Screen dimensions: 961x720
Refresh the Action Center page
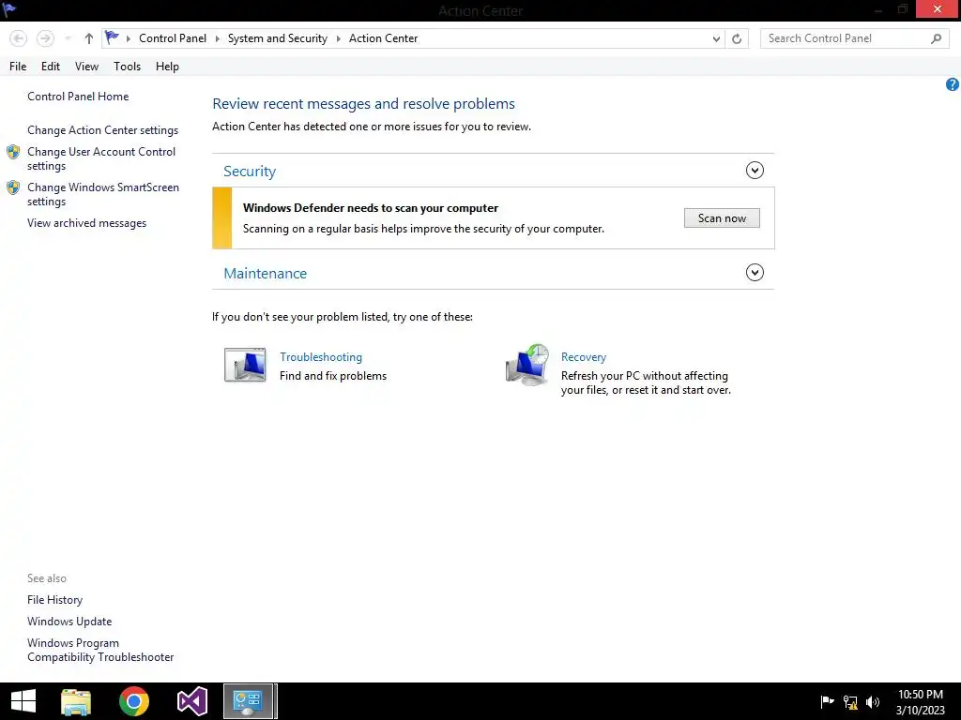click(x=737, y=38)
